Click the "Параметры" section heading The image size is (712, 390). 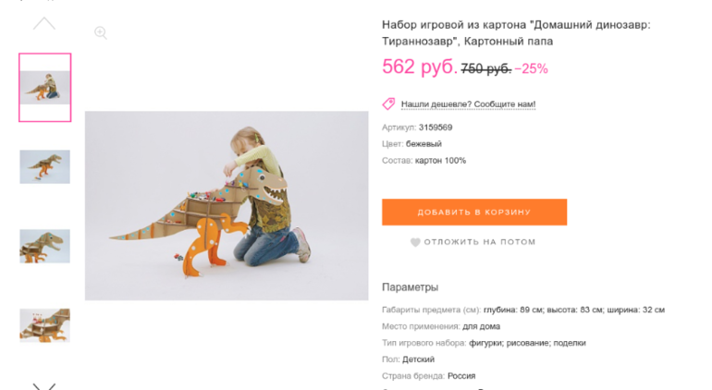tap(410, 287)
